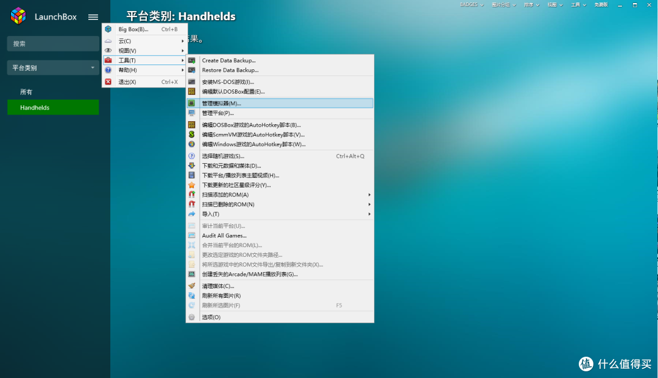Click the monitor icon for 管理平台

coord(192,113)
